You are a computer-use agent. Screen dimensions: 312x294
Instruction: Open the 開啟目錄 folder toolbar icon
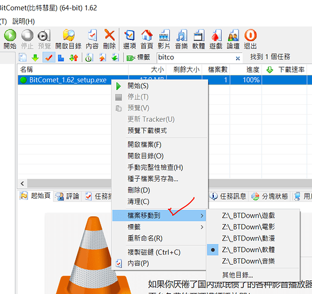click(x=68, y=36)
